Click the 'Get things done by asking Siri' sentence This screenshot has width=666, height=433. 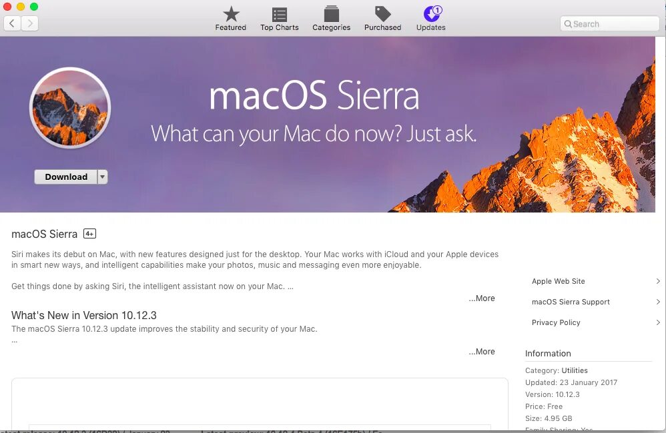(x=152, y=286)
